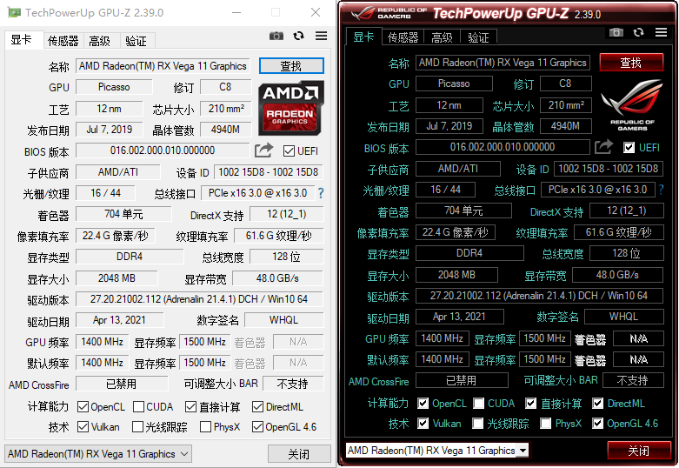Click AMD CrossFire 已禁用 field in left window
This screenshot has width=679, height=468.
pyautogui.click(x=122, y=384)
